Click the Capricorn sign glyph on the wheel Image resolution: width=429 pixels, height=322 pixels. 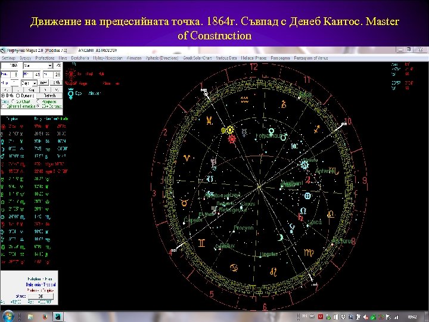(x=284, y=104)
